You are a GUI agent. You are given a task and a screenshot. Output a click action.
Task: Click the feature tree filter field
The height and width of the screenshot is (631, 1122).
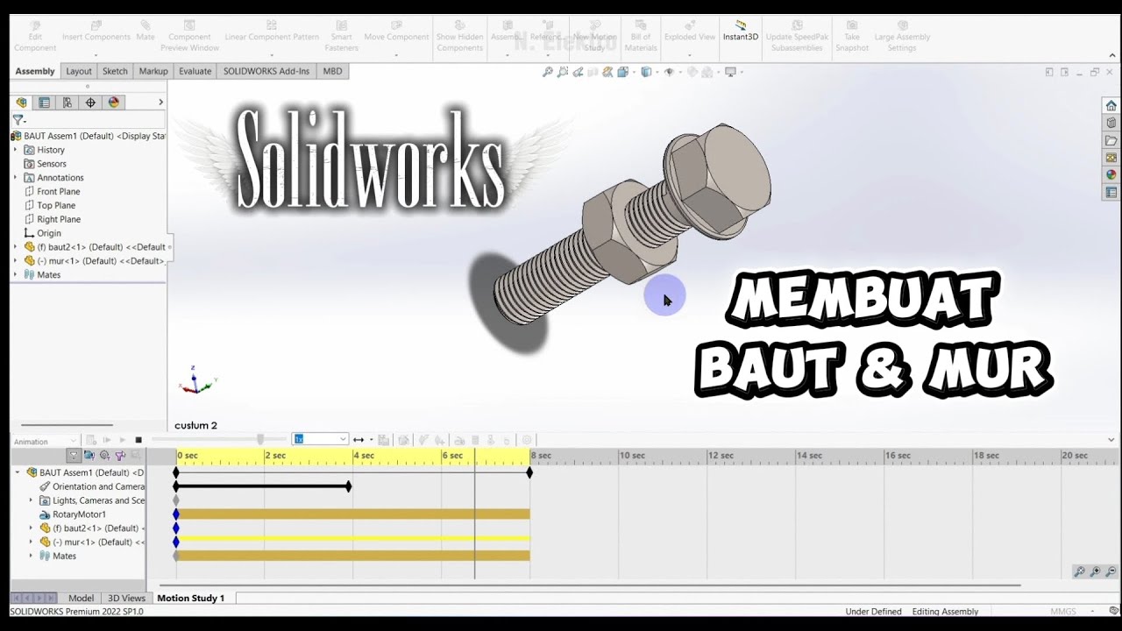[88, 120]
